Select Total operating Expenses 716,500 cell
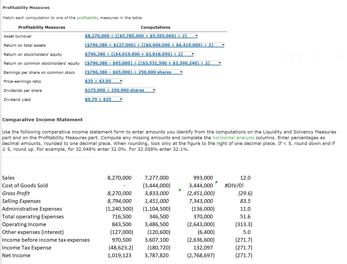Screen dimensions: 347x264 click(x=122, y=217)
